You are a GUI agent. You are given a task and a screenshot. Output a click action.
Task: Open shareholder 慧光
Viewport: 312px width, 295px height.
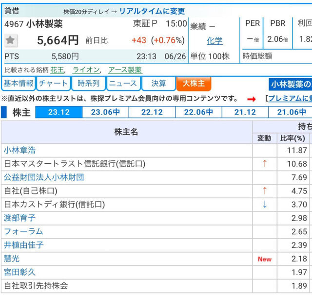[x=12, y=259]
